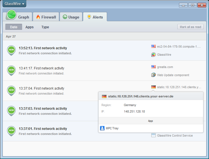Click German flag in popup header
The image size is (209, 159).
[104, 96]
